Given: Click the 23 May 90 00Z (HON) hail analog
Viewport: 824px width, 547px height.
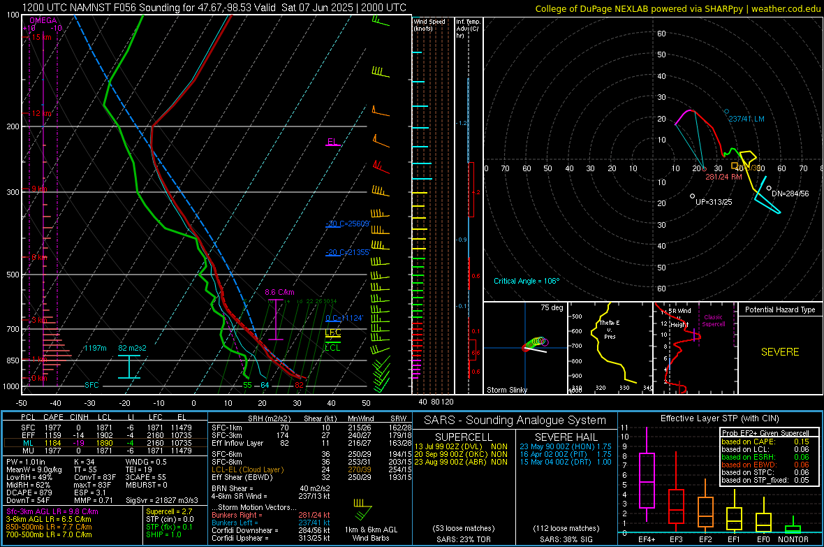Looking at the screenshot, I should (566, 446).
